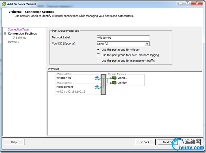Click the vMotion-01 label in the preview
The image size is (206, 153).
64,78
